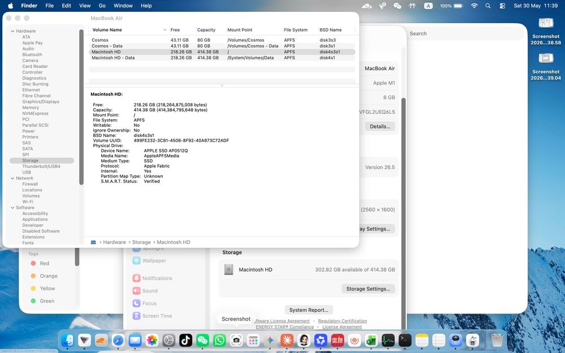
Task: Open the ENERGY STAR Compliance link
Action: coord(285,326)
